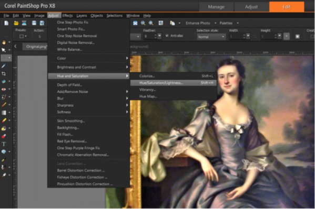Switch to the Adjust workspace tab
This screenshot has height=209, width=315.
tap(251, 7)
